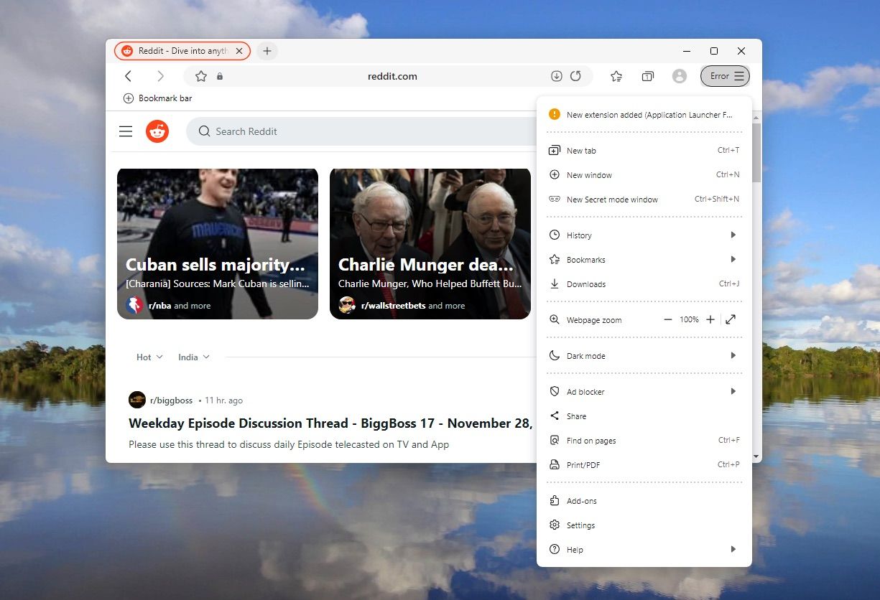This screenshot has height=600, width=880.
Task: Click the browser back navigation arrow
Action: pyautogui.click(x=128, y=75)
